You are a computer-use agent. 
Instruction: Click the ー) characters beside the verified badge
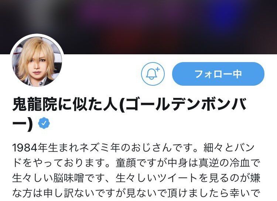(23, 123)
